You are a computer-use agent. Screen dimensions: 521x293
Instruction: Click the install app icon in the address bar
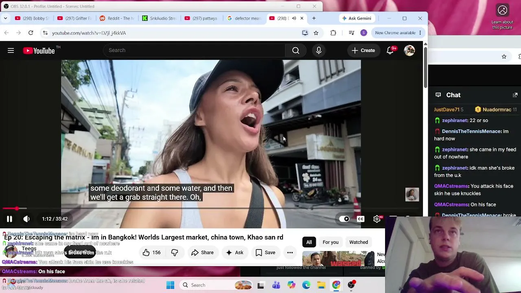point(305,33)
